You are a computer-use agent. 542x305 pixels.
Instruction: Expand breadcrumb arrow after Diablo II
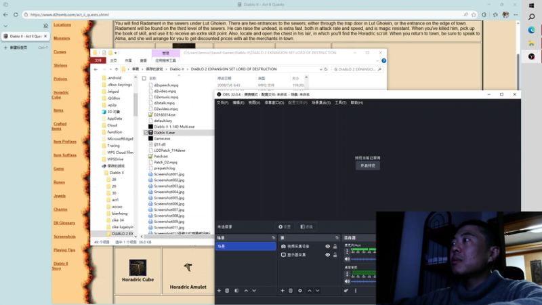(188, 69)
